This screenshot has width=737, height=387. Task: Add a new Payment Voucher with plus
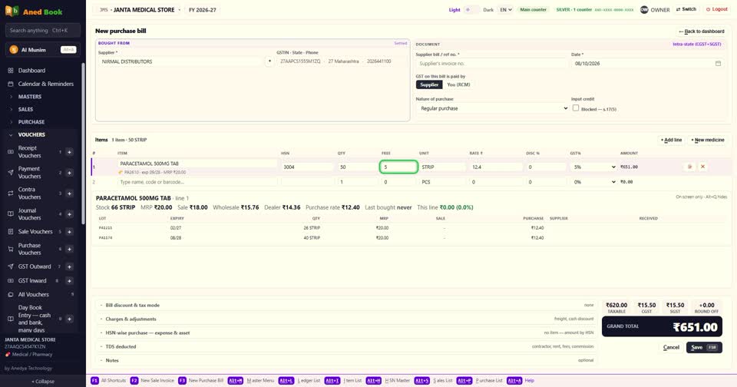[69, 173]
